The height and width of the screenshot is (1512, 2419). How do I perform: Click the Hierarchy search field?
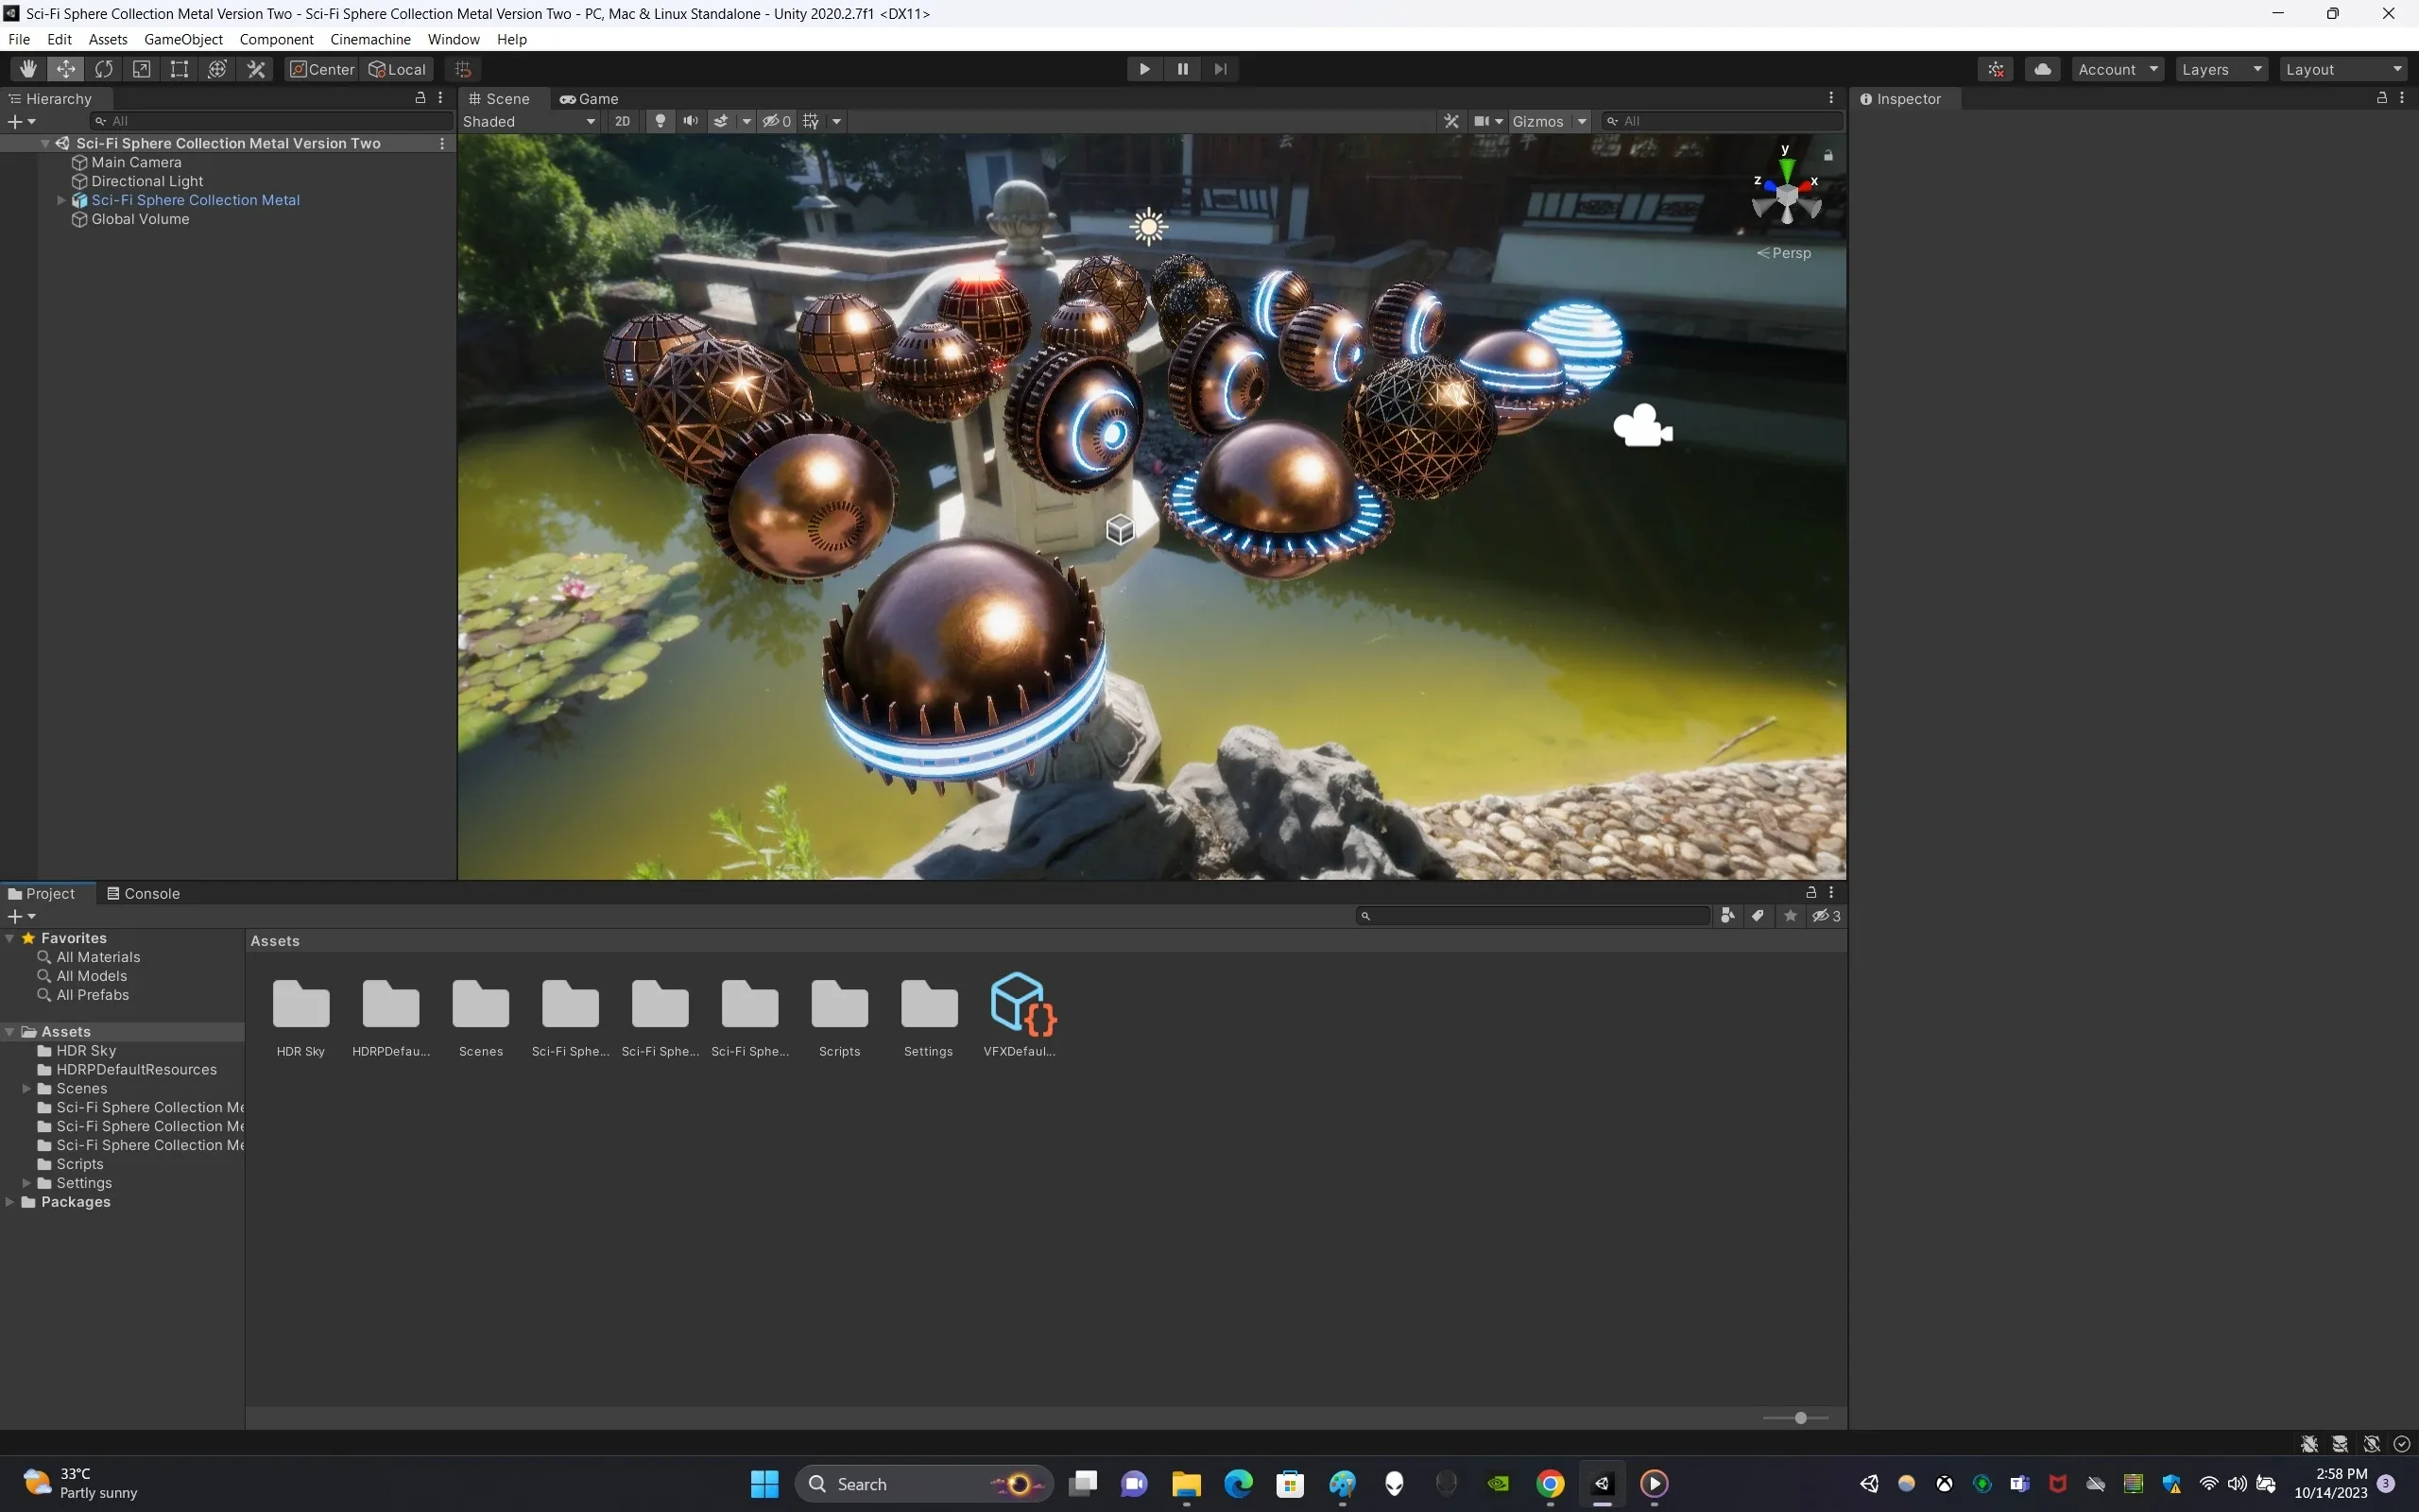(x=270, y=121)
